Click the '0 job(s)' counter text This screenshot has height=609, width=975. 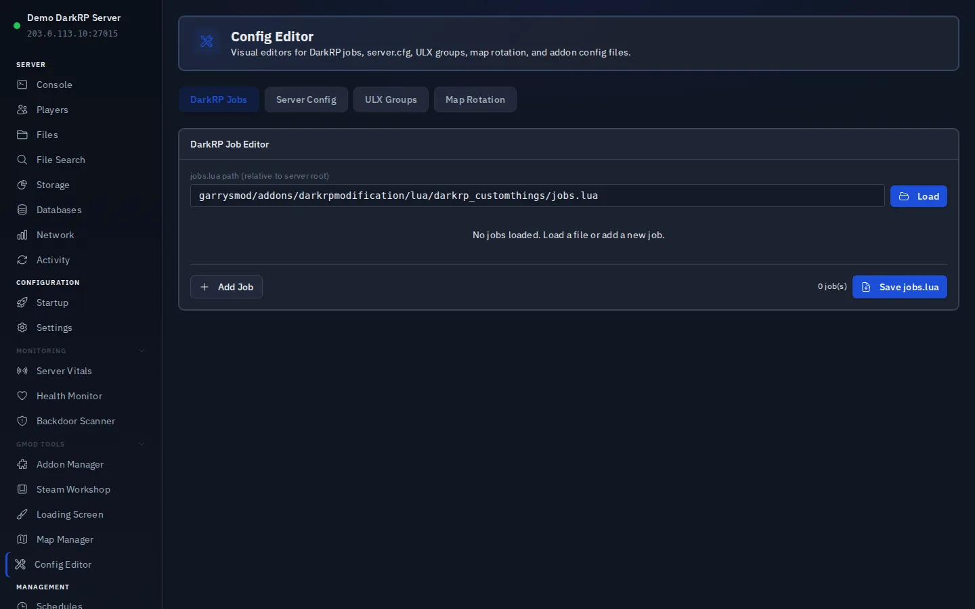(832, 286)
